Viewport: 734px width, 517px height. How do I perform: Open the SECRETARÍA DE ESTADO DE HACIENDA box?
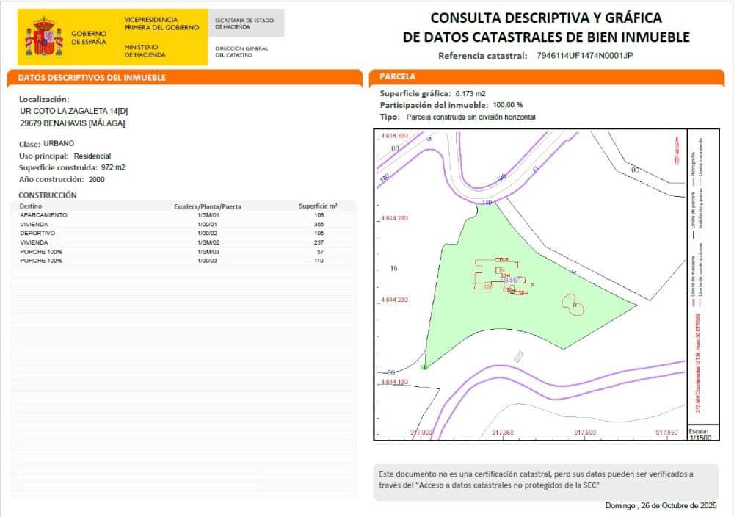(246, 22)
